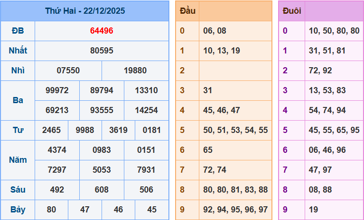
Task: Click Đuôi row values 45, 55, 65, 95
Action: coord(334,130)
